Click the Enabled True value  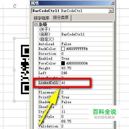pos(87,58)
